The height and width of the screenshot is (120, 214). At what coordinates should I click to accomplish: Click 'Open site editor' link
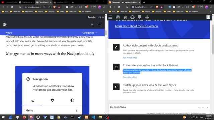pos(130,77)
